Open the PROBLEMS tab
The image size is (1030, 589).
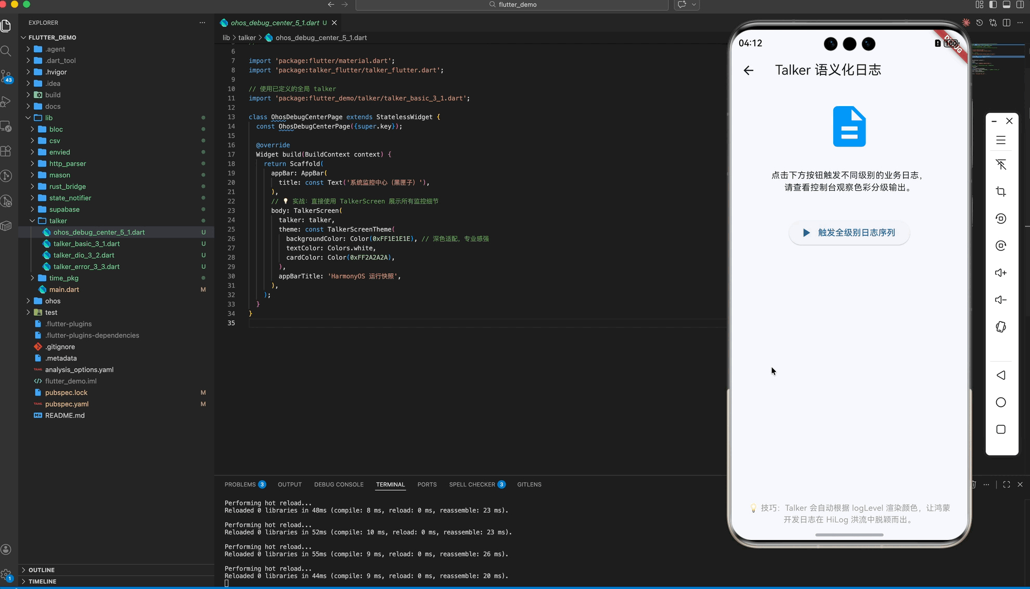click(x=240, y=484)
